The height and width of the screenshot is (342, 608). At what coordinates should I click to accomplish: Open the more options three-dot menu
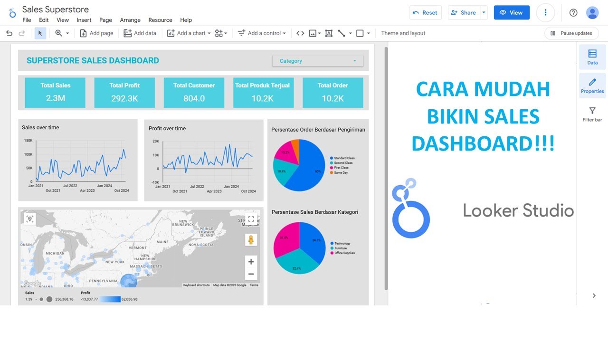coord(545,13)
